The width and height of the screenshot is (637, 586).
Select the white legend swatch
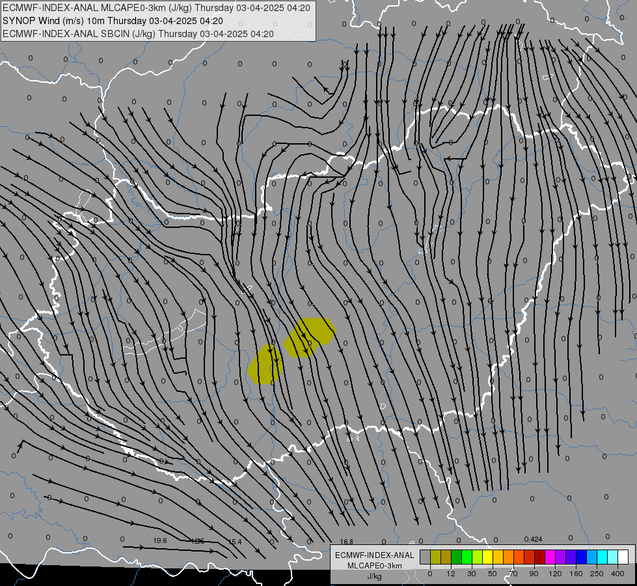623,557
